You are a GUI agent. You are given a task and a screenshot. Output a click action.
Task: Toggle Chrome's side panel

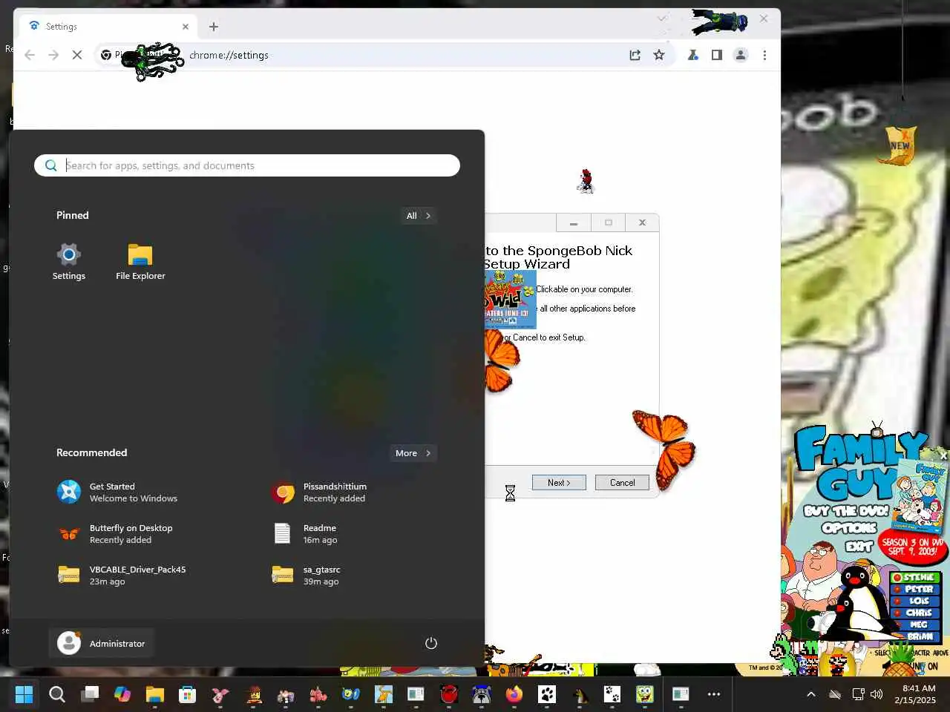pos(717,55)
